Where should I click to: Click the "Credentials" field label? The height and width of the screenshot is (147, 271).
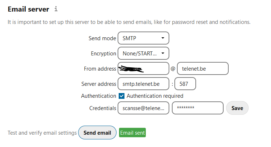103,108
